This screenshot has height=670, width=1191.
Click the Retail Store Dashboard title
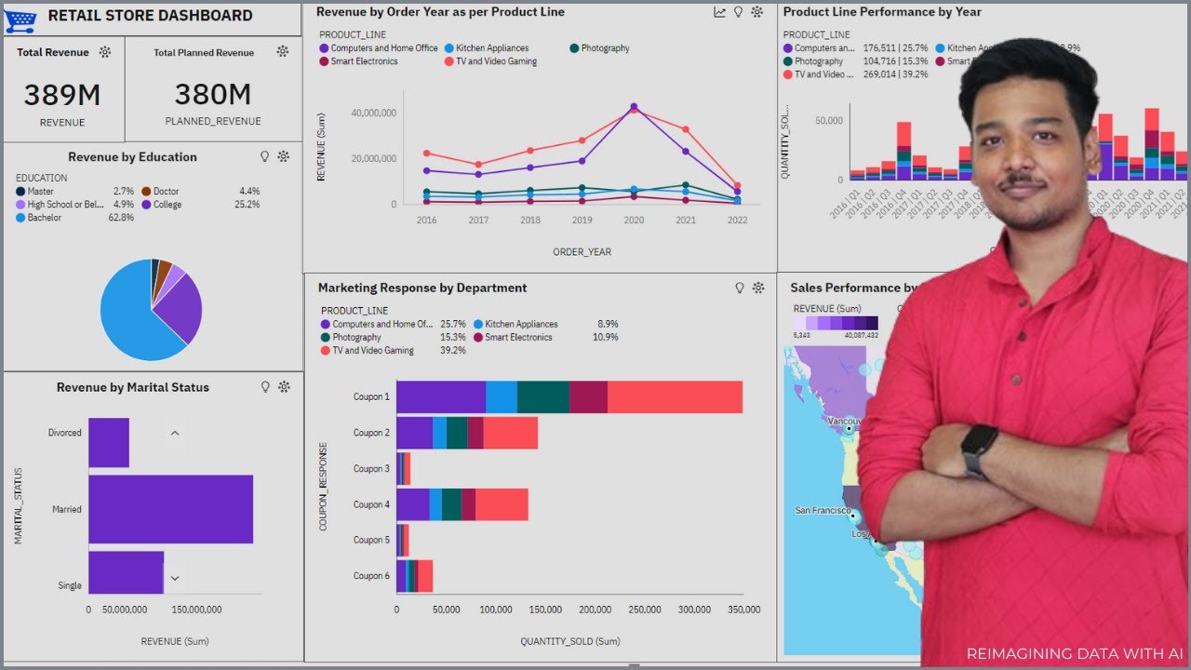coord(150,16)
